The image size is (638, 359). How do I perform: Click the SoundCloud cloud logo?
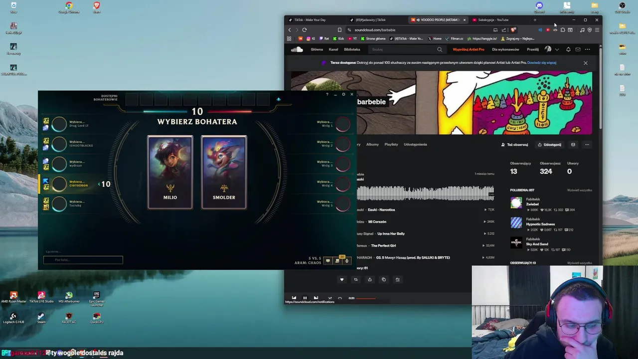pyautogui.click(x=297, y=49)
